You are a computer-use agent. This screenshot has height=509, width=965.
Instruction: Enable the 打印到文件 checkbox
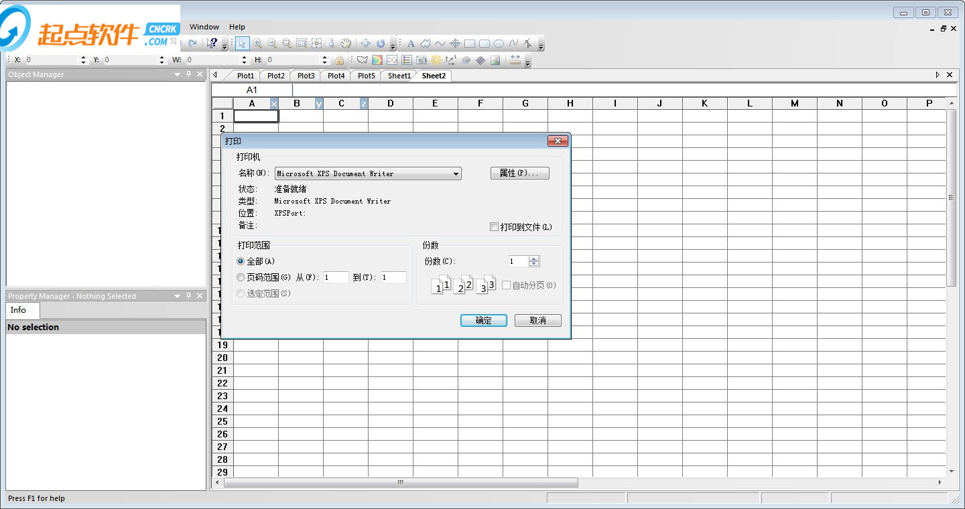pyautogui.click(x=495, y=227)
